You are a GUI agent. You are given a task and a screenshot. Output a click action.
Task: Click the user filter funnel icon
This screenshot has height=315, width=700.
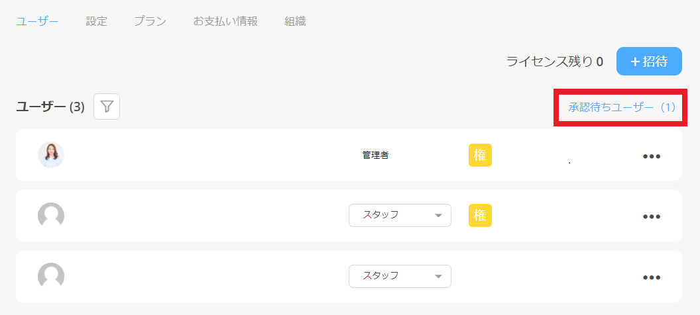click(x=107, y=107)
